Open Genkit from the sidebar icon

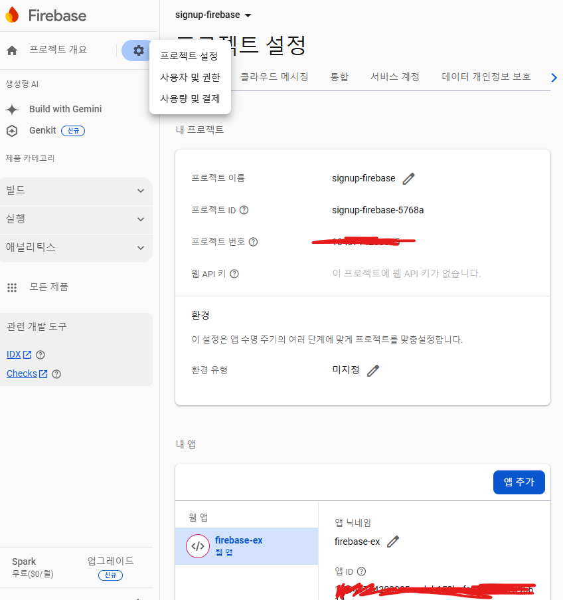click(11, 130)
